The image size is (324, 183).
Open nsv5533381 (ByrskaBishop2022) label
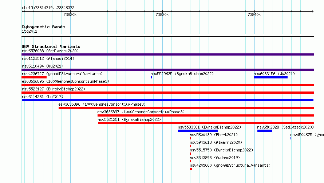click(210, 127)
